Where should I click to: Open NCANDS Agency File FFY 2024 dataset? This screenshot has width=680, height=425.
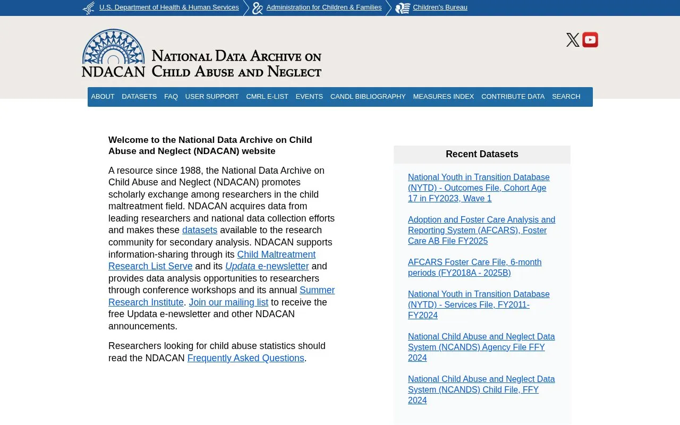[481, 347]
